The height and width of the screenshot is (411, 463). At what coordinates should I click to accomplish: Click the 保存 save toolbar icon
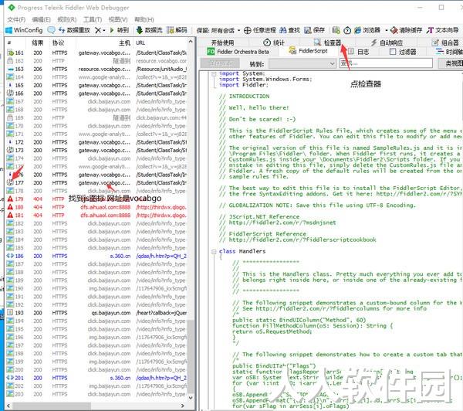tap(308, 30)
